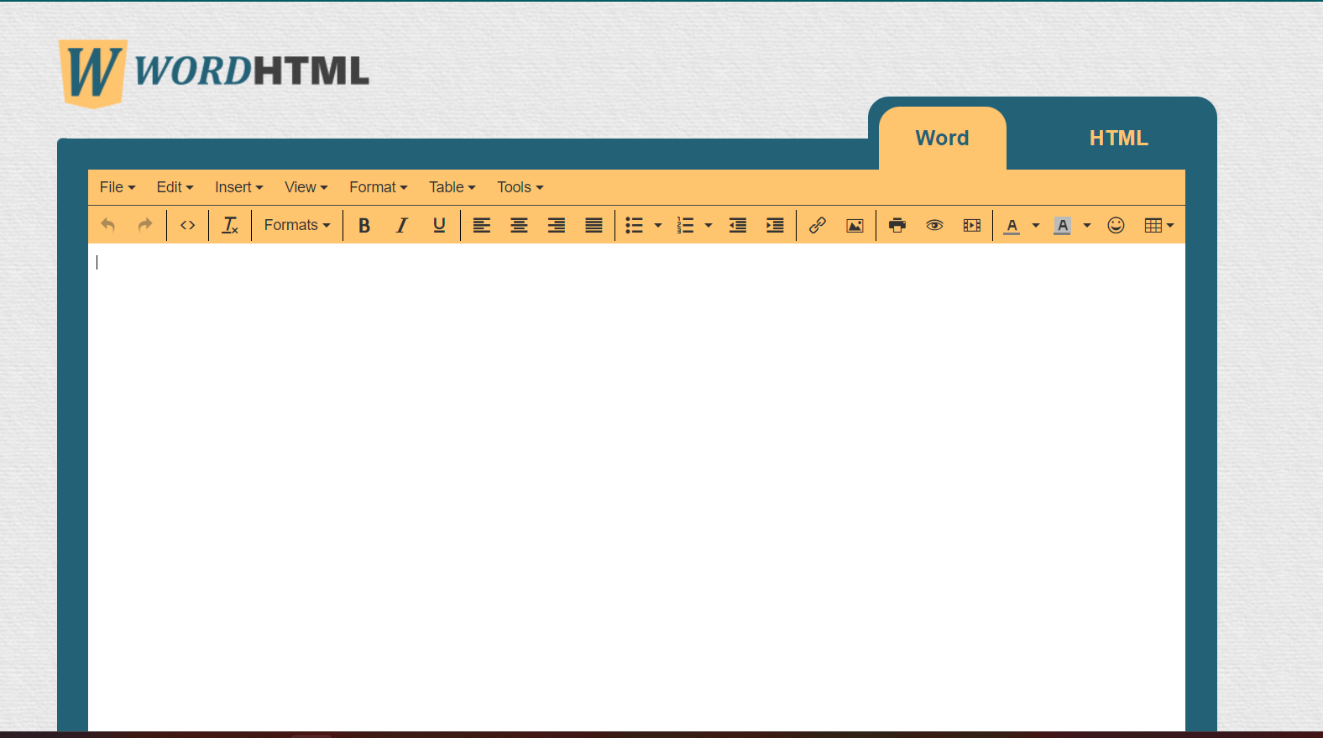Screen dimensions: 1323x738
Task: Insert a video or media
Action: coord(972,225)
